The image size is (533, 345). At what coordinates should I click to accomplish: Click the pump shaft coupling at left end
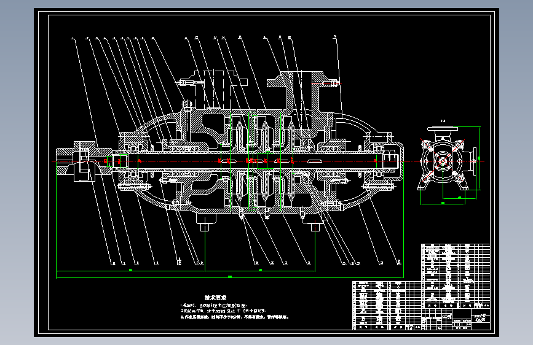click(84, 161)
